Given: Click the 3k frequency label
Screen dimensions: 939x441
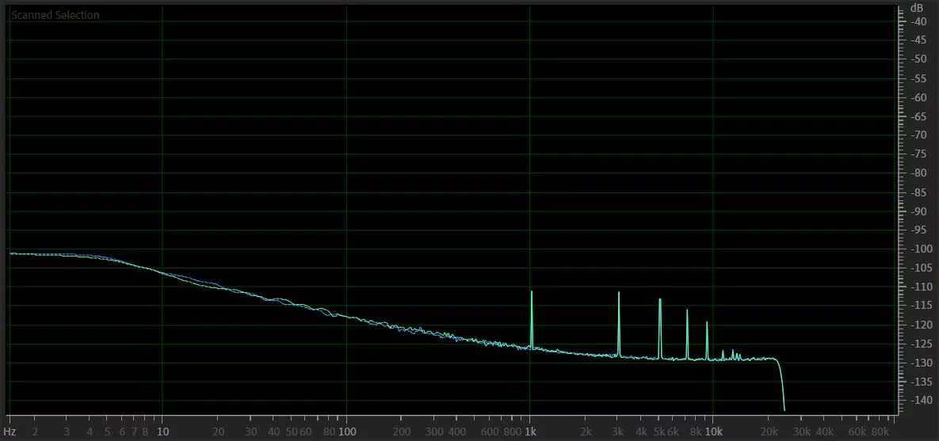Looking at the screenshot, I should tap(618, 431).
